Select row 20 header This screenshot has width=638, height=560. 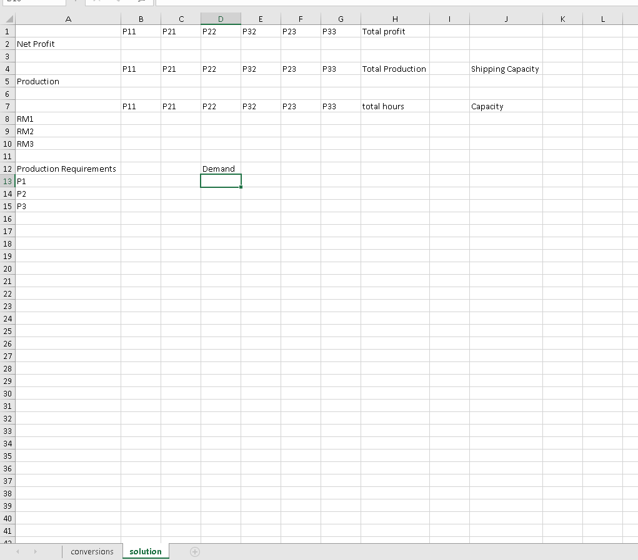7,268
